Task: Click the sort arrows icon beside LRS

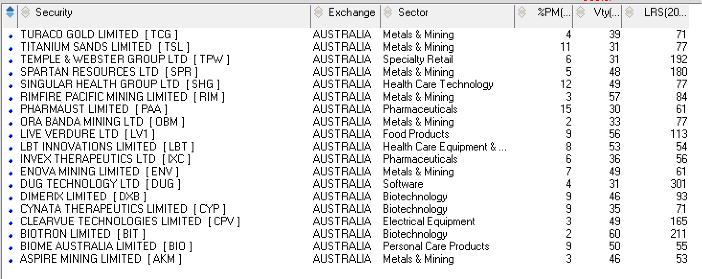Action: coord(629,13)
